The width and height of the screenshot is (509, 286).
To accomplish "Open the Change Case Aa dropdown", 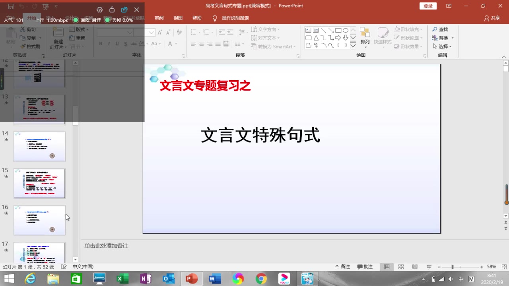I will (155, 44).
